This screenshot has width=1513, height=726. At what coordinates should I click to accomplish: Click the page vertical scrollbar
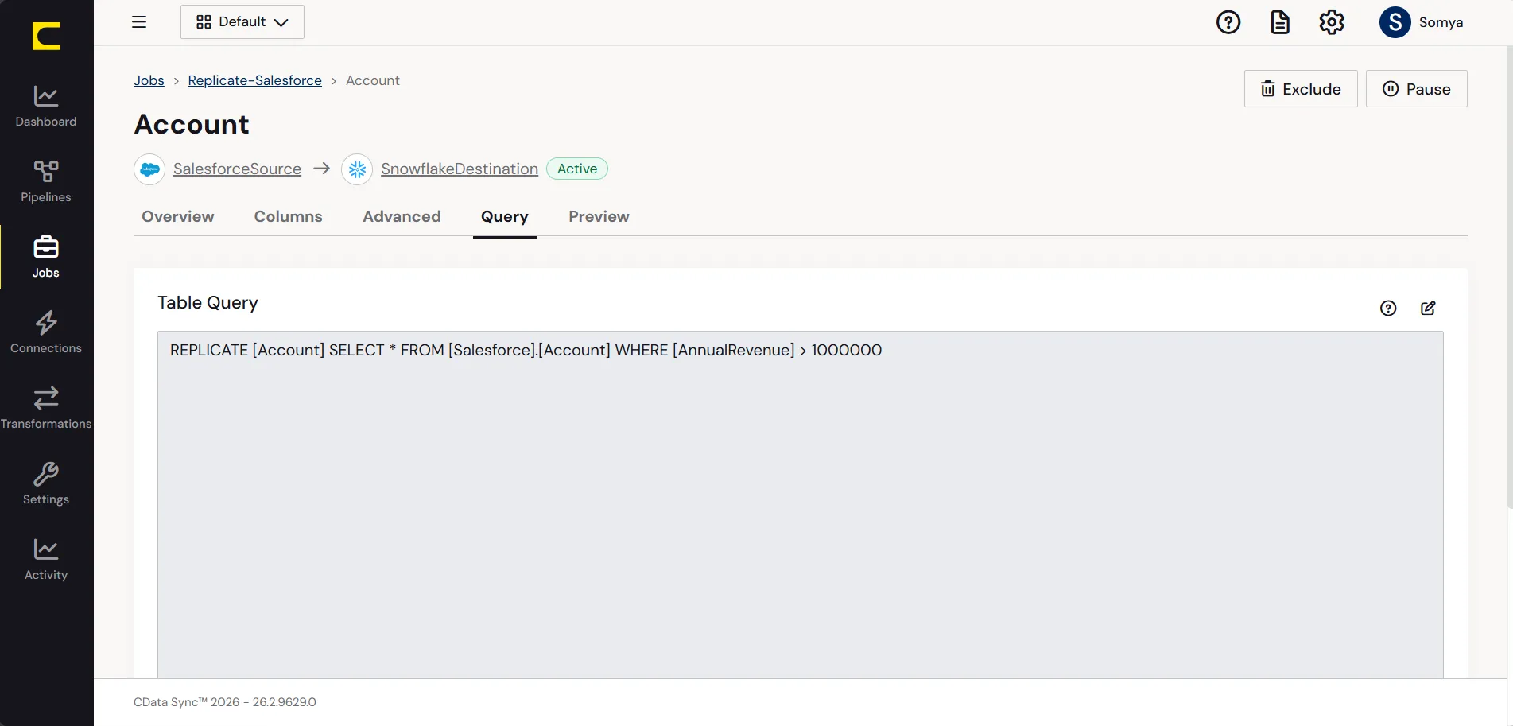(1510, 278)
